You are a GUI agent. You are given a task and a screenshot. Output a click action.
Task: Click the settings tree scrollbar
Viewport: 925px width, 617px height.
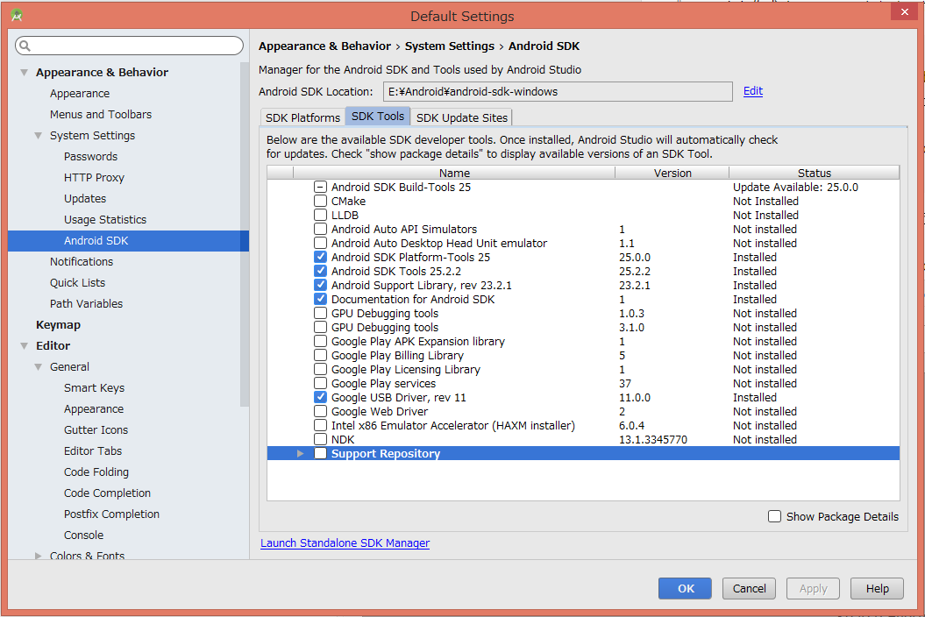point(245,234)
